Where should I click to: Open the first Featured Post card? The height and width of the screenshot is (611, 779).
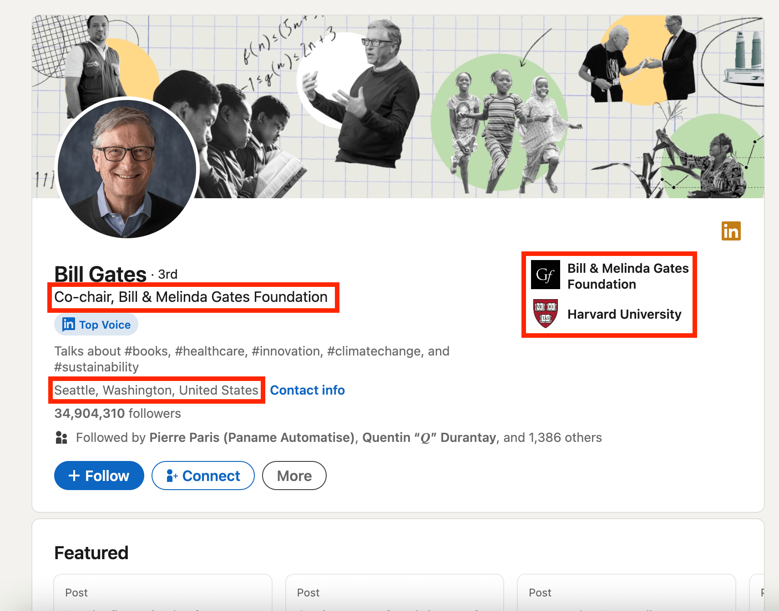pos(163,592)
